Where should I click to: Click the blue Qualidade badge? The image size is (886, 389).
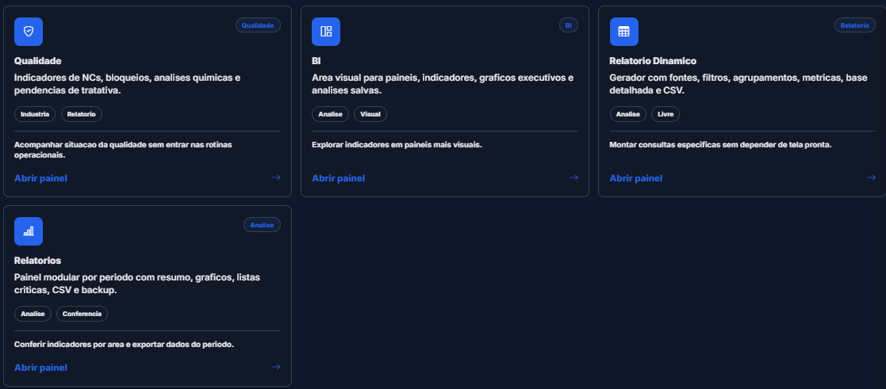(259, 25)
